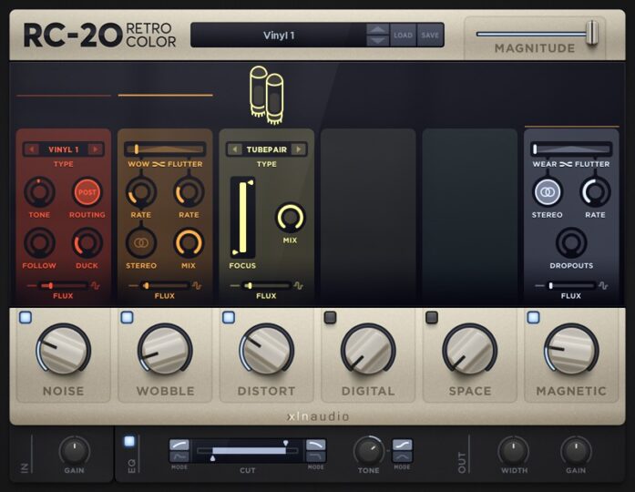Image resolution: width=635 pixels, height=492 pixels.
Task: Toggle the Wobble module power button
Action: (128, 317)
